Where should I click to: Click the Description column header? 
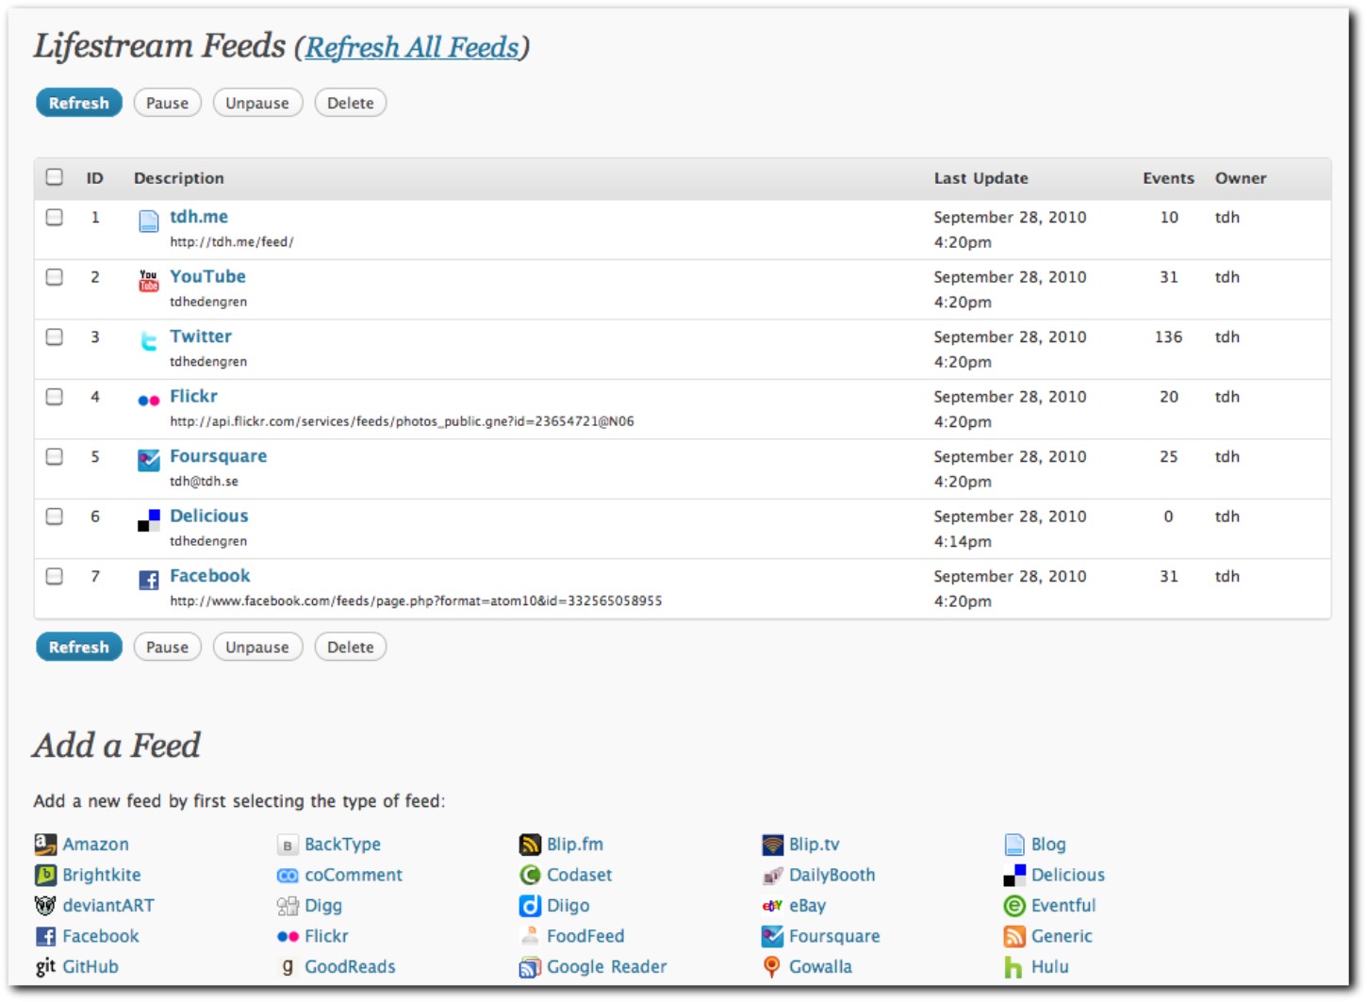[x=179, y=178]
